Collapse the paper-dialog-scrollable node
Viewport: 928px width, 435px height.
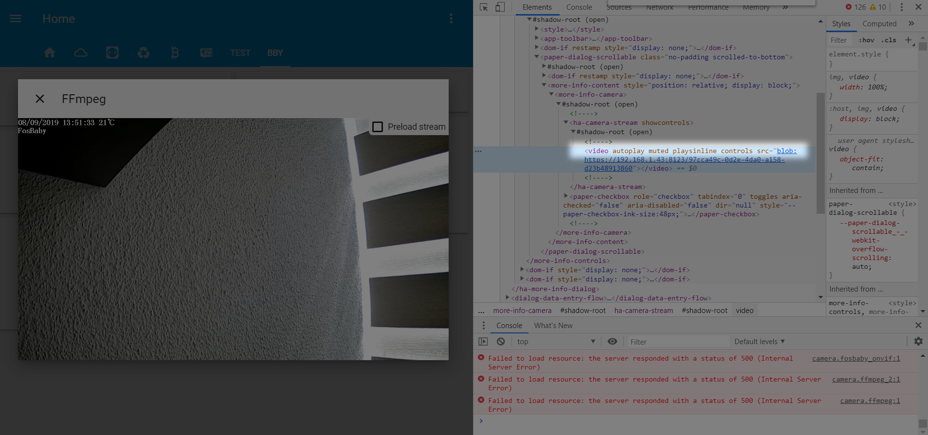(x=537, y=57)
